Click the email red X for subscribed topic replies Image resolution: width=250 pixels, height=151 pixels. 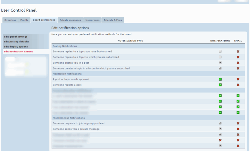point(238,57)
